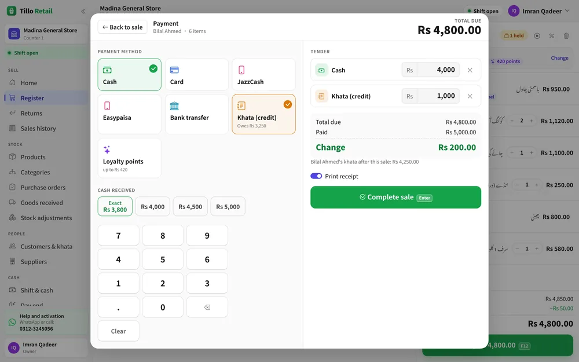Go Back to sale
Viewport: 579px width, 362px height.
pyautogui.click(x=122, y=27)
